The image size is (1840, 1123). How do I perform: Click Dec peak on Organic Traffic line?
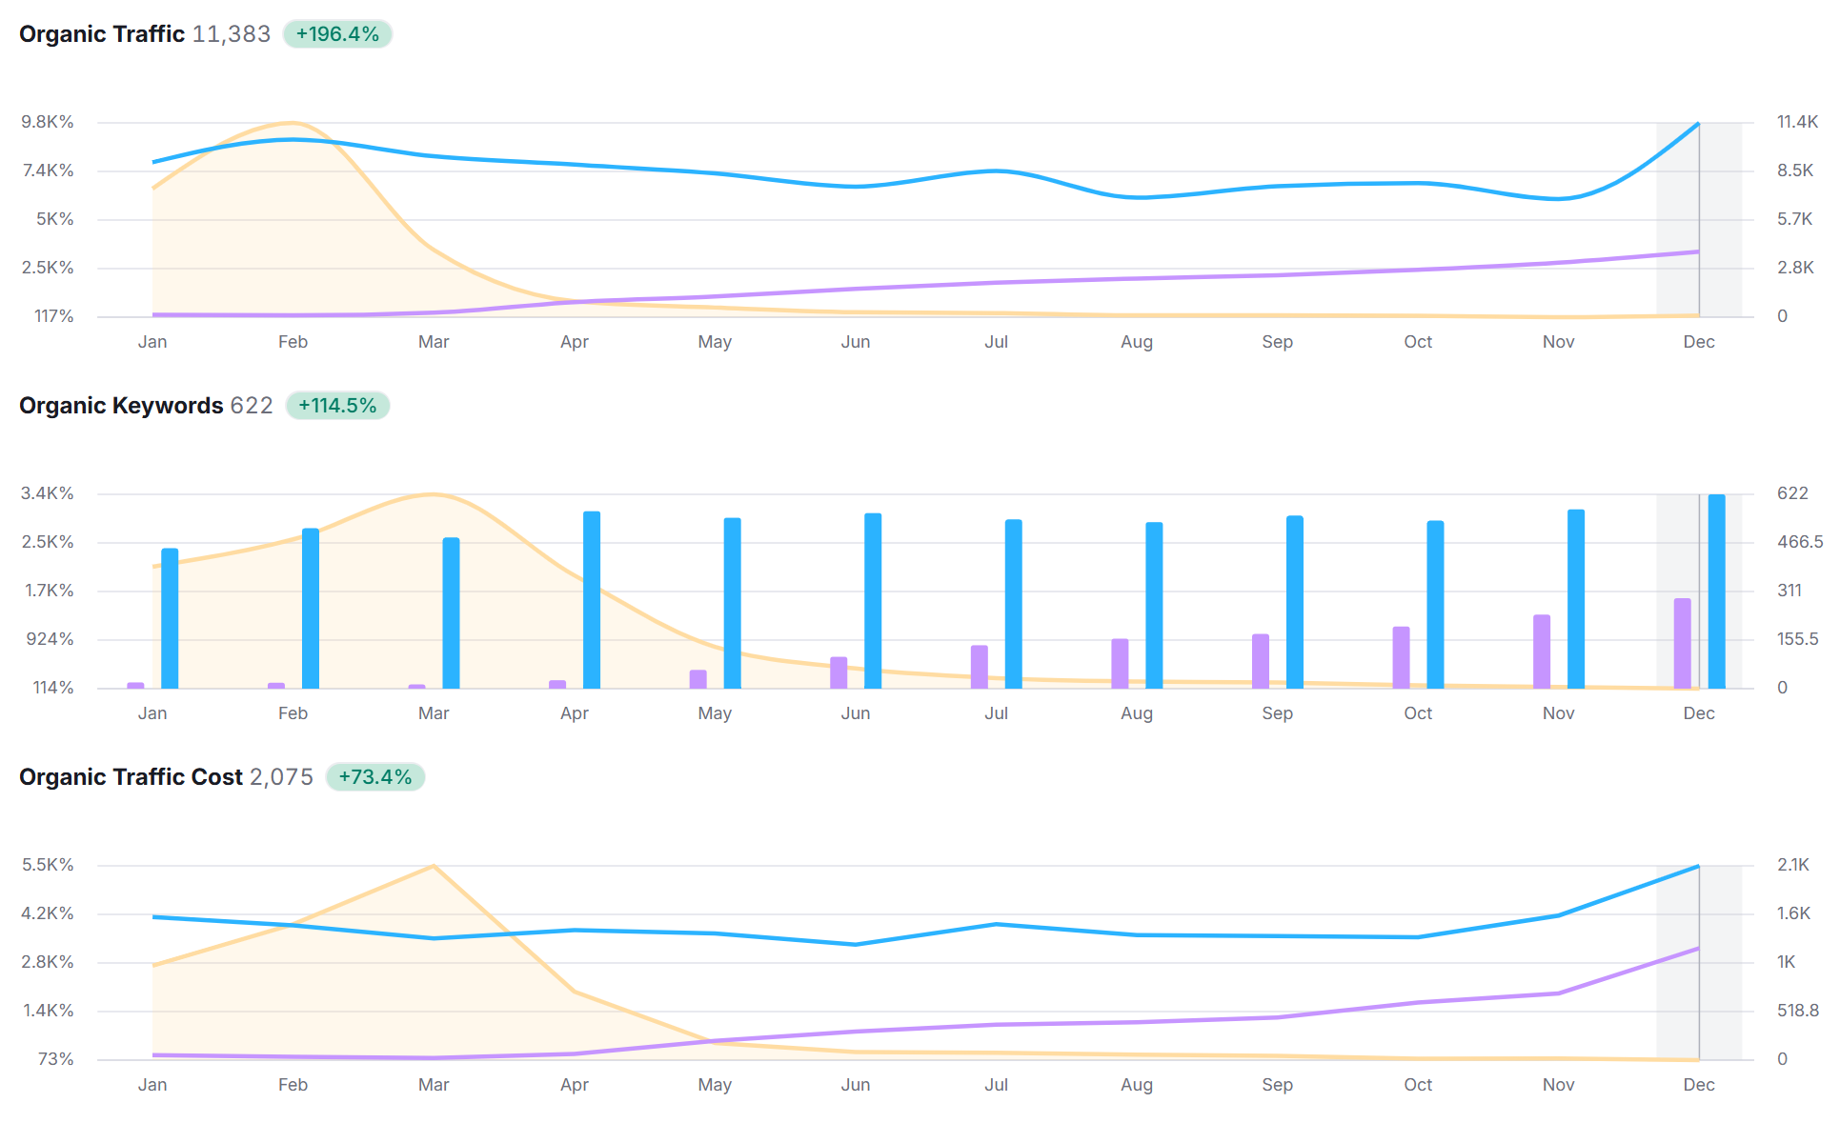tap(1698, 124)
